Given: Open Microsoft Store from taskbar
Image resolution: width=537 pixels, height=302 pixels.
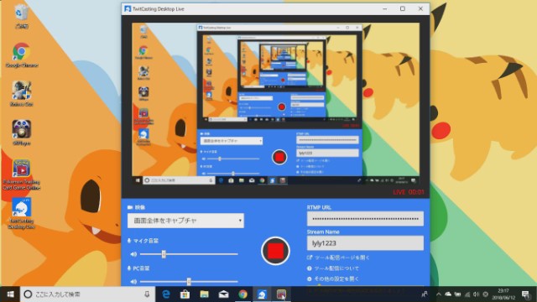Looking at the screenshot, I should tap(185, 294).
